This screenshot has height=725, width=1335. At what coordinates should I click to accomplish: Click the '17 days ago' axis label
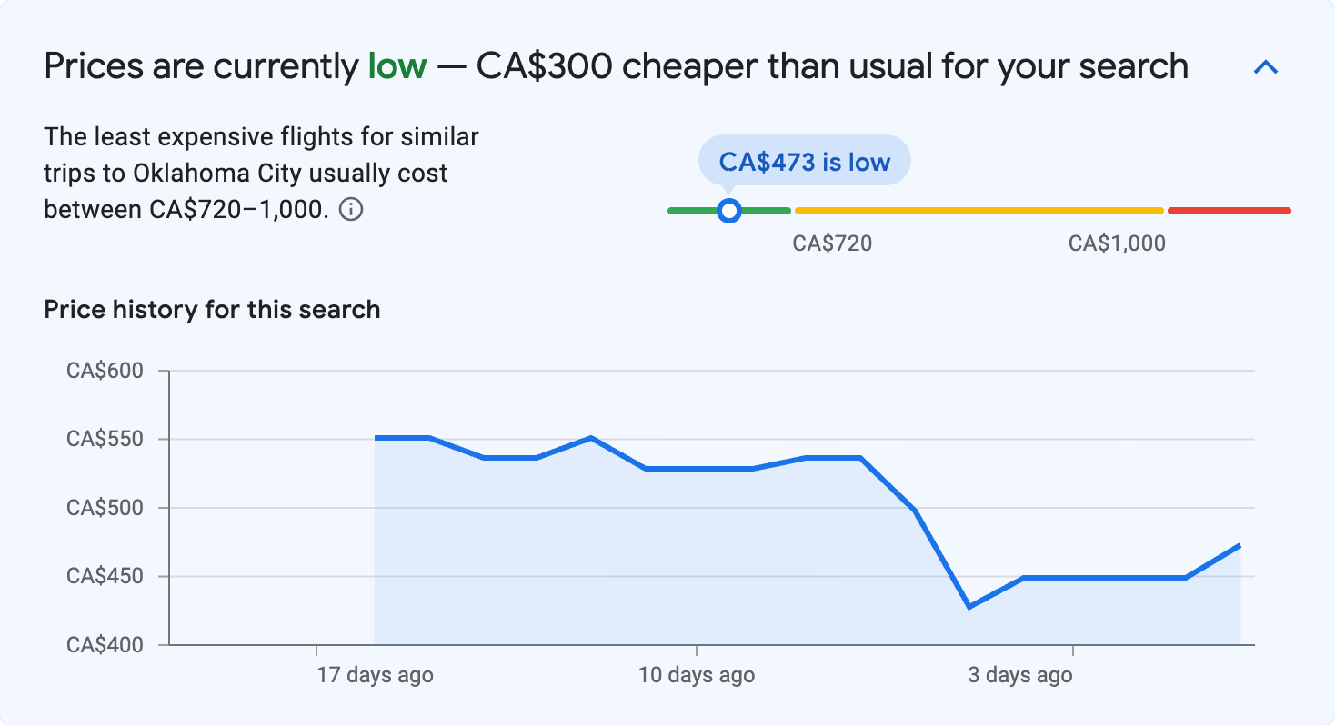coord(375,675)
